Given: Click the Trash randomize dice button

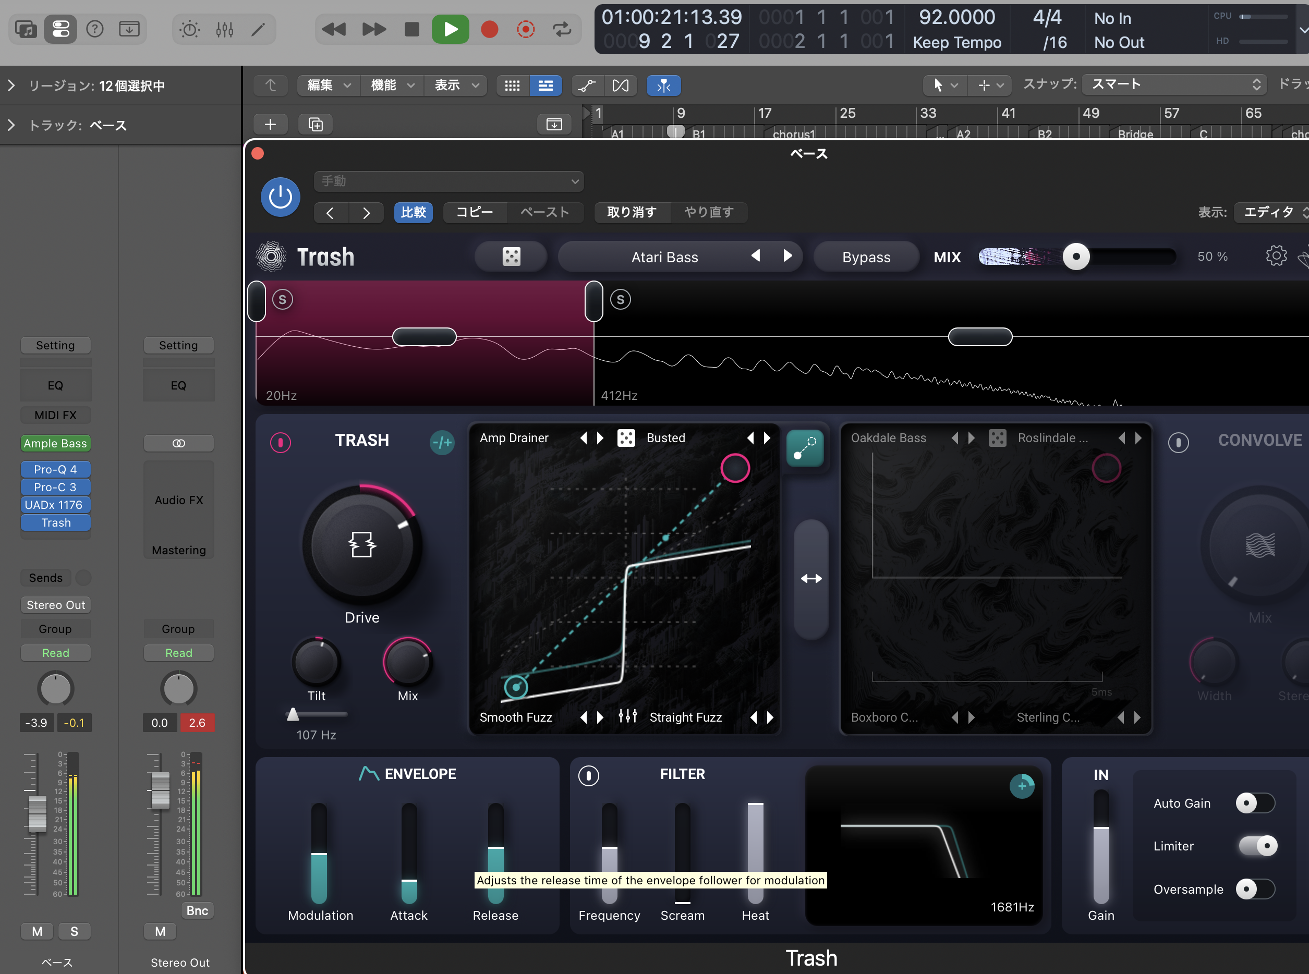Looking at the screenshot, I should point(511,257).
